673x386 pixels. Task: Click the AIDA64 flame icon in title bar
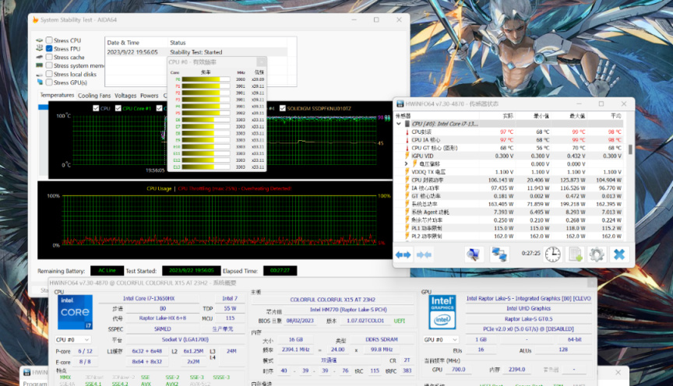(x=35, y=19)
